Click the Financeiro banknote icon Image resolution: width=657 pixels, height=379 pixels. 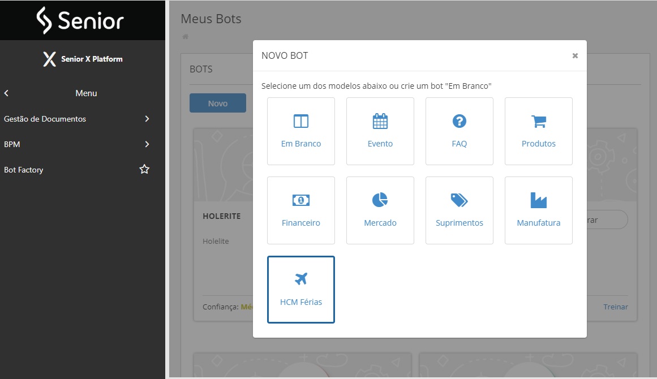pos(300,200)
